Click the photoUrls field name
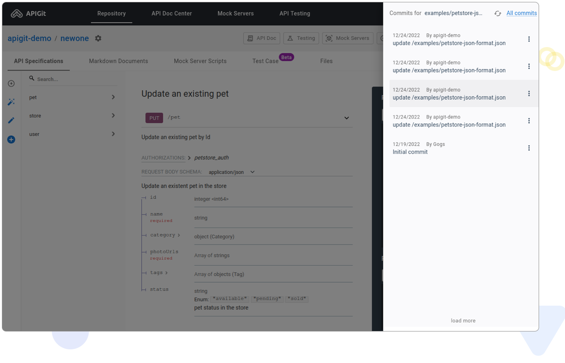The height and width of the screenshot is (363, 565). [x=164, y=252]
